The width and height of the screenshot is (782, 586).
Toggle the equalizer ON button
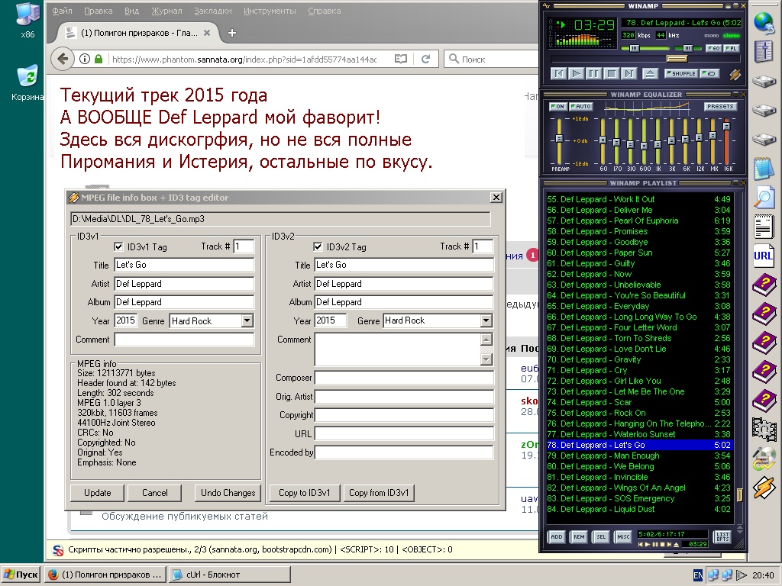pos(557,106)
